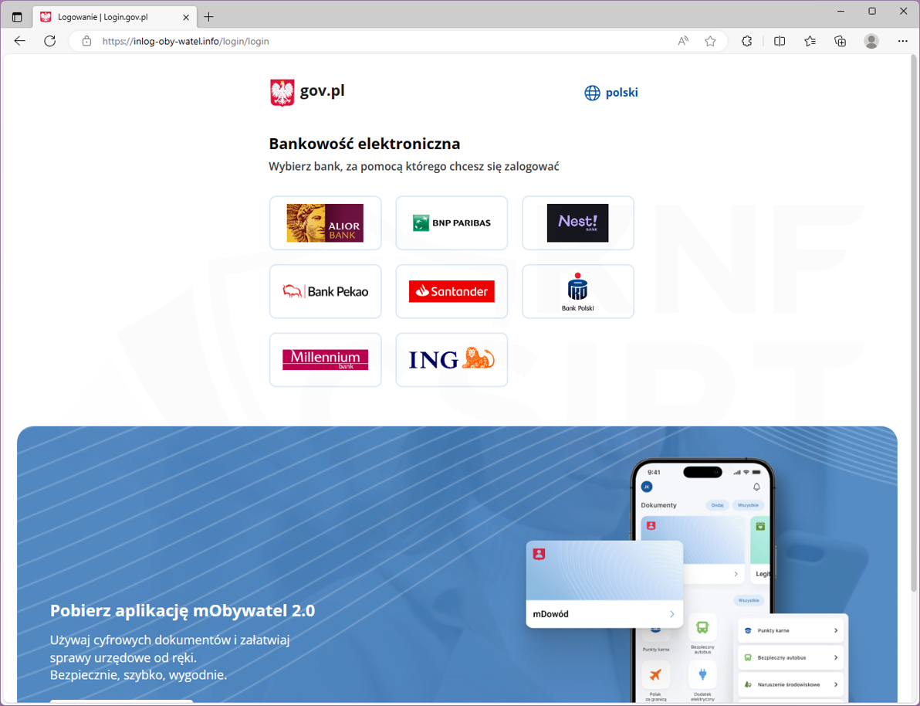The width and height of the screenshot is (920, 706).
Task: Choose the BNP Paribas bank option
Action: pyautogui.click(x=452, y=223)
